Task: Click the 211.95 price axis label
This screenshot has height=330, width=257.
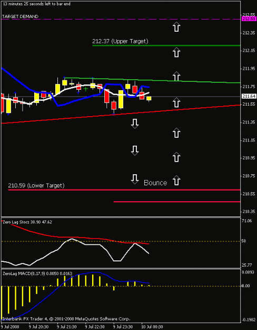Action: (x=249, y=69)
